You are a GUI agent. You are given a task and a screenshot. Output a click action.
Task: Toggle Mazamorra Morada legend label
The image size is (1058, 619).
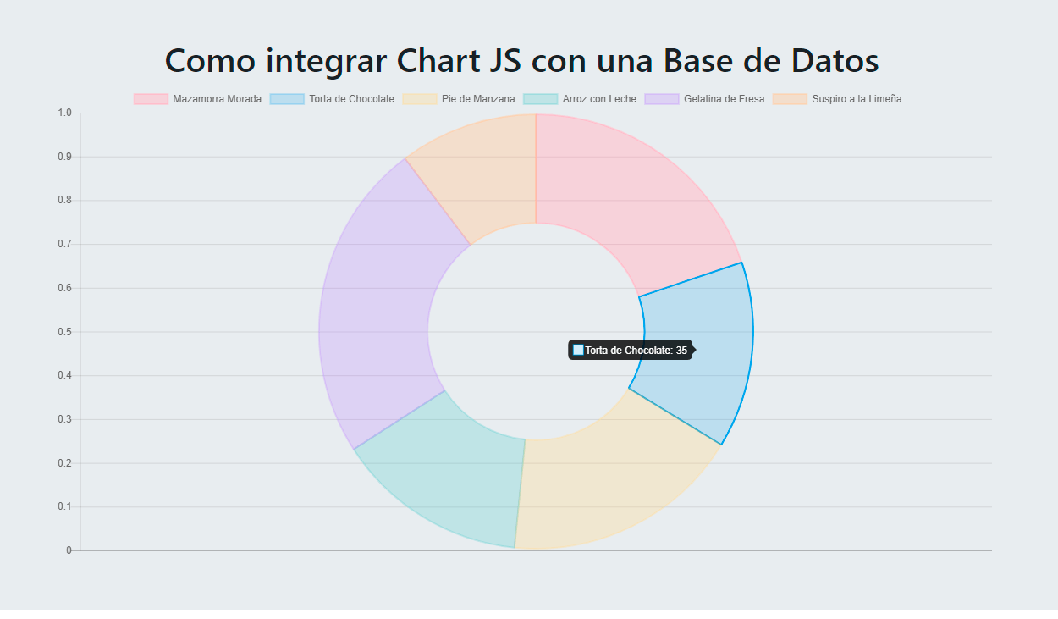coord(217,99)
